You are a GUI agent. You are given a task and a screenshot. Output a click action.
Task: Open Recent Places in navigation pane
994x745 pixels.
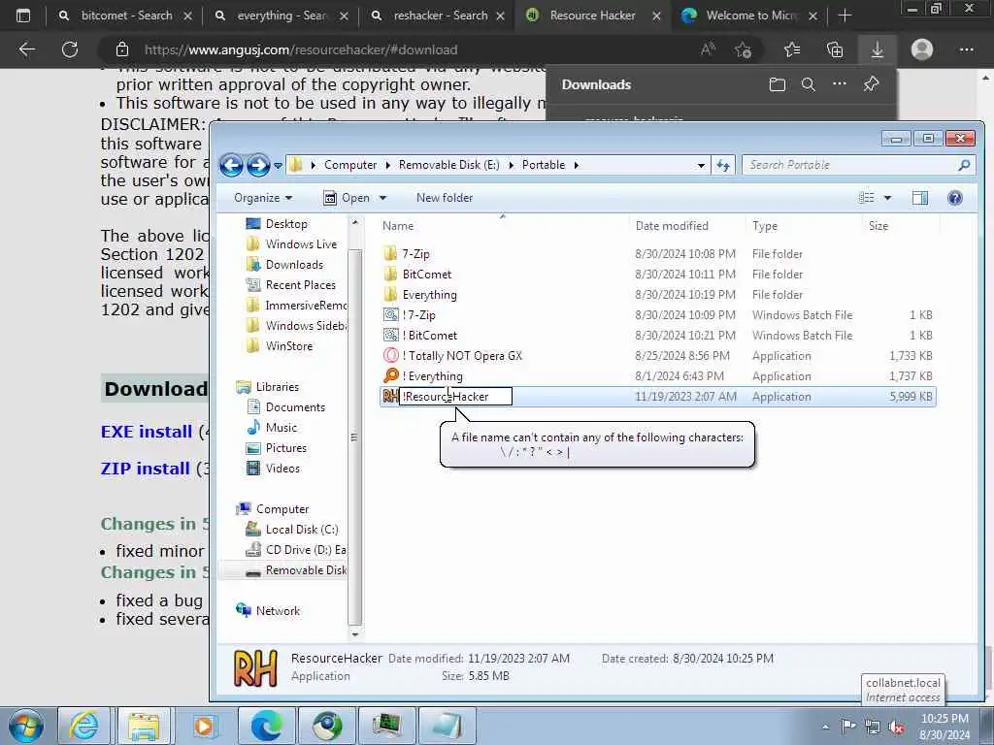301,284
